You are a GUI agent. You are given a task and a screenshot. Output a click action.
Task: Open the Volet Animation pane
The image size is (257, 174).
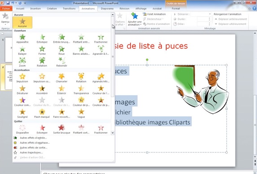[155, 14]
